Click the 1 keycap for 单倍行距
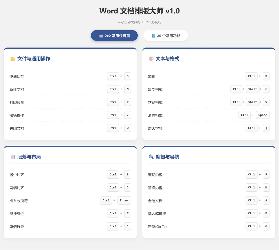 (128, 226)
